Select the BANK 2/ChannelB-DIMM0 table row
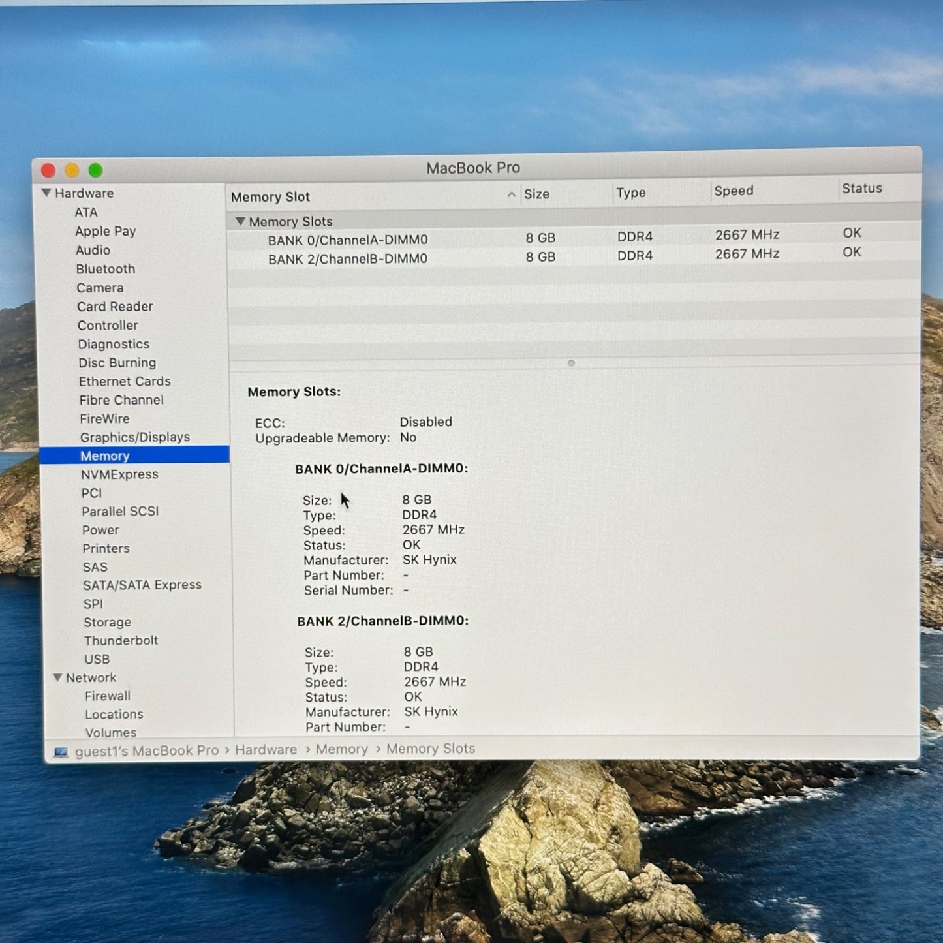Image resolution: width=943 pixels, height=943 pixels. point(574,256)
